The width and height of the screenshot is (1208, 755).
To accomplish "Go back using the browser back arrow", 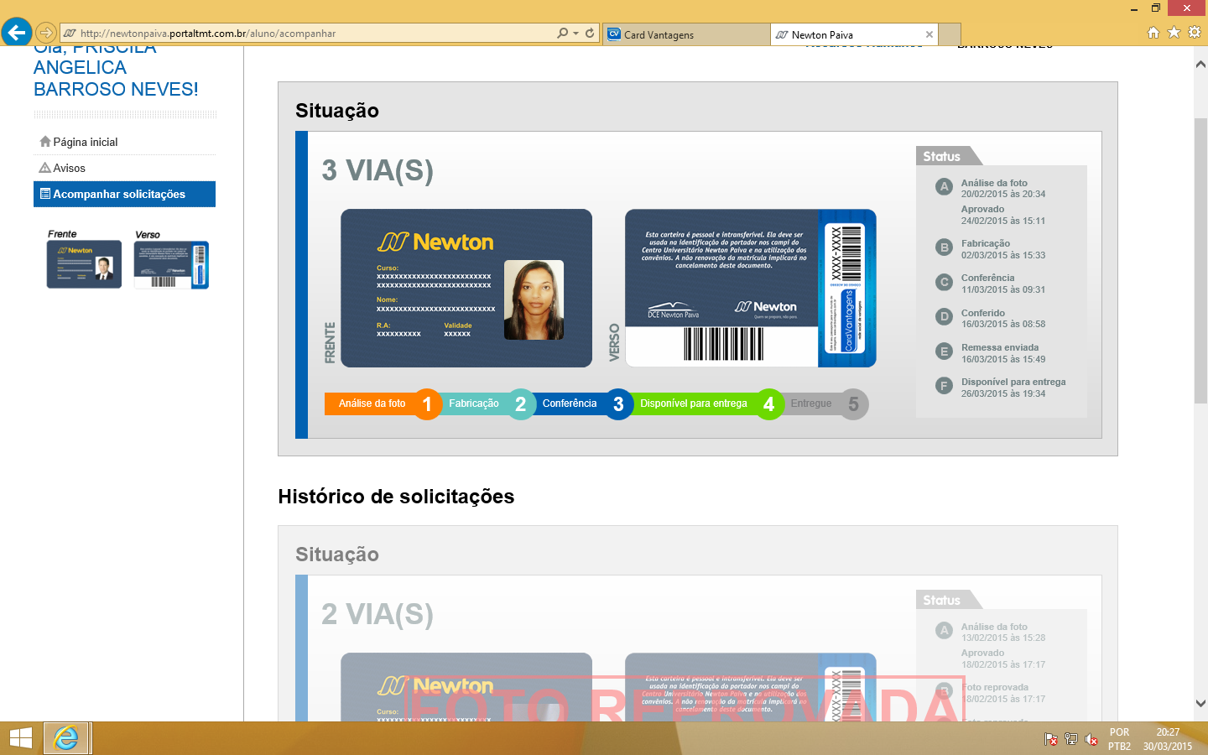I will pyautogui.click(x=16, y=33).
